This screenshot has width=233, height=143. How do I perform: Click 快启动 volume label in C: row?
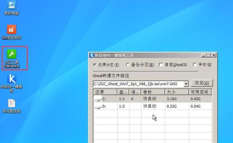(x=150, y=99)
